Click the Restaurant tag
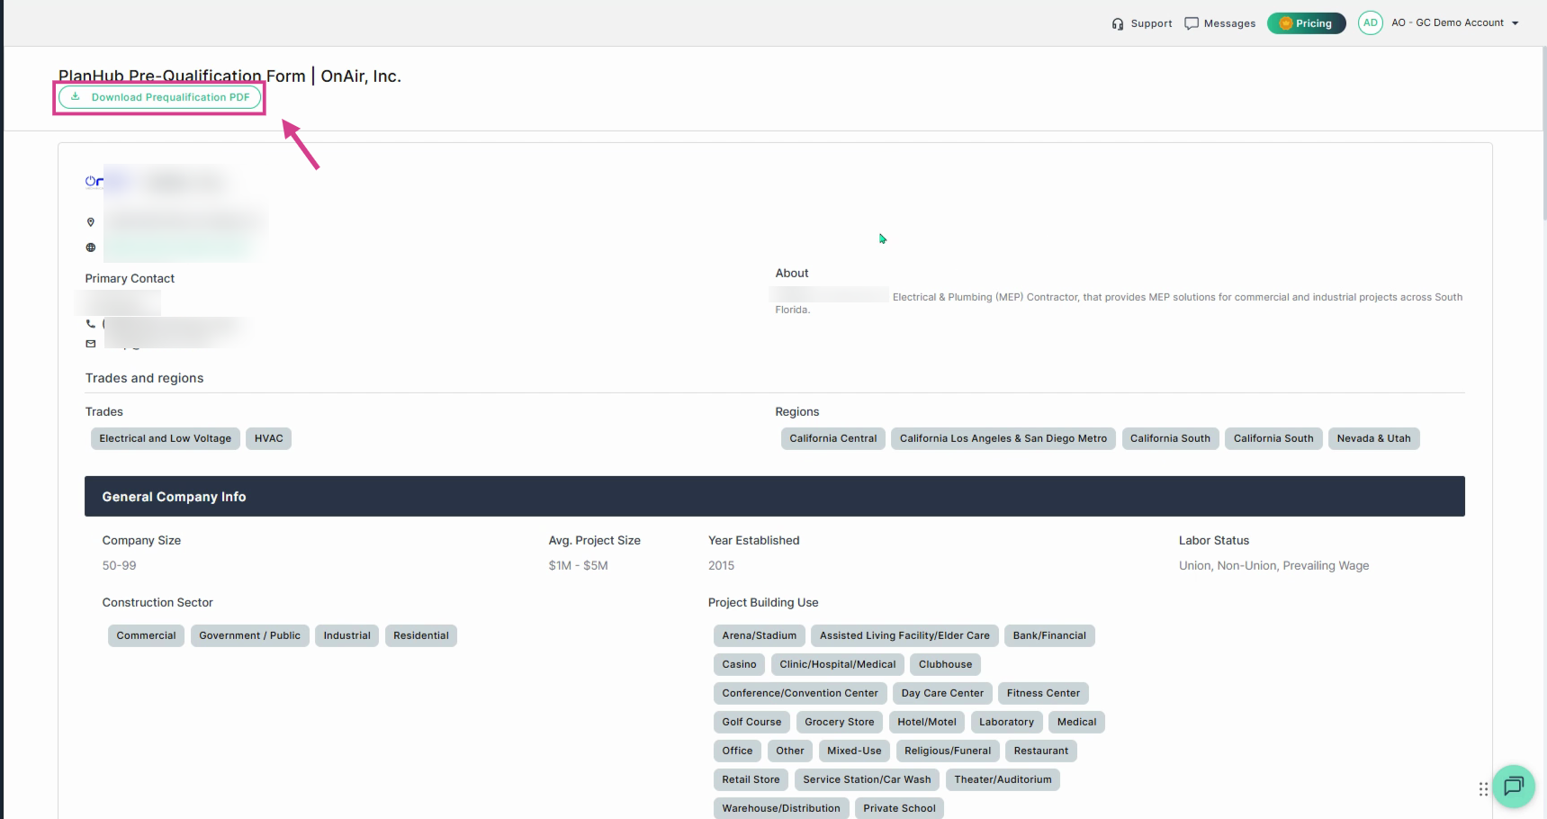Image resolution: width=1547 pixels, height=819 pixels. pyautogui.click(x=1041, y=751)
